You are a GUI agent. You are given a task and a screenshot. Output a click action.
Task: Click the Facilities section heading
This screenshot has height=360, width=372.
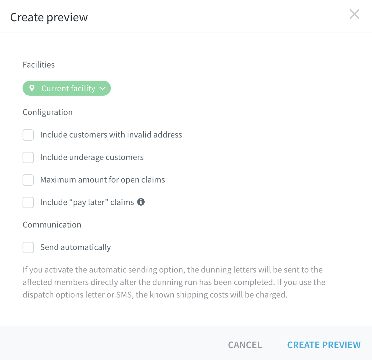tap(39, 65)
